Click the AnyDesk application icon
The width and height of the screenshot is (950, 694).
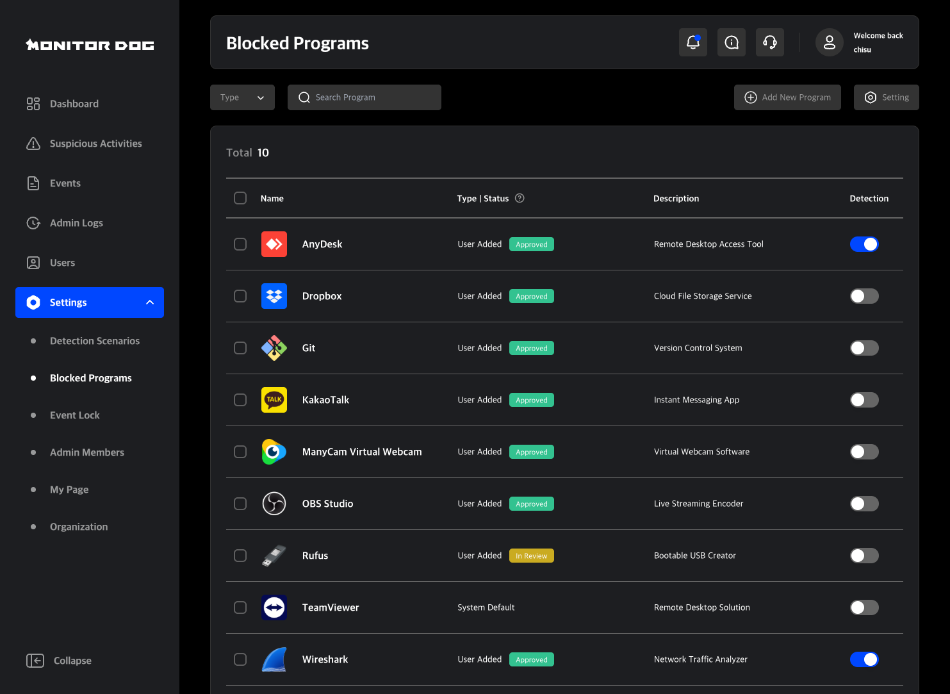274,244
